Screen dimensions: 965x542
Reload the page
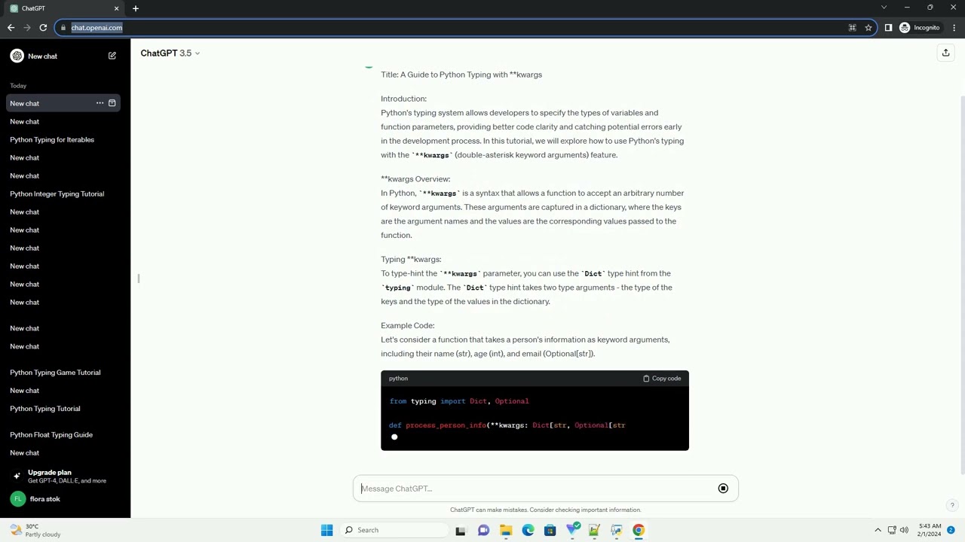pos(43,28)
